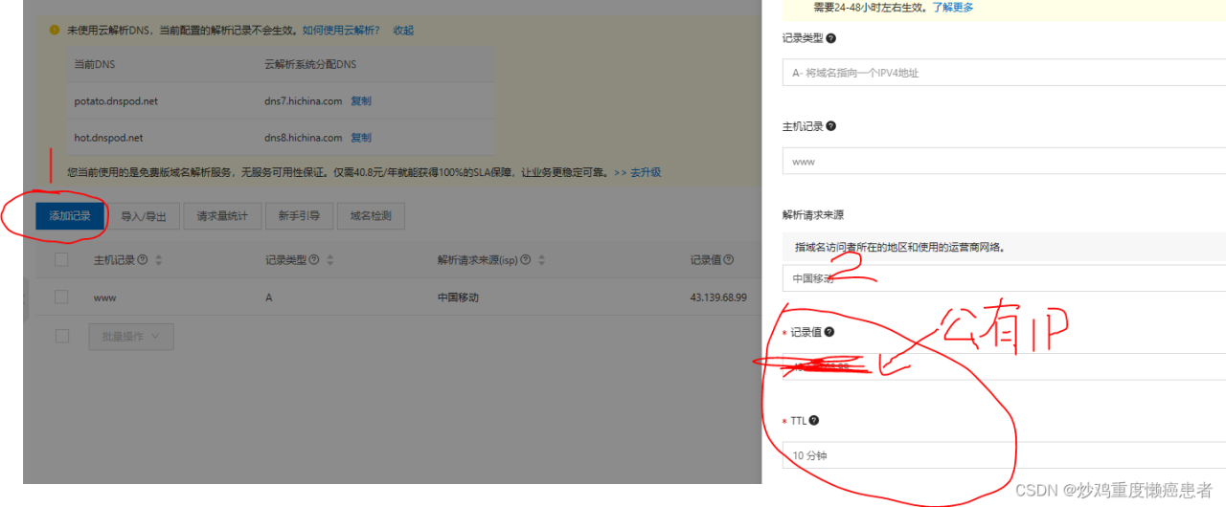This screenshot has height=507, width=1226.
Task: Copy dns8.hichina.com with its 复制 link
Action: pos(361,138)
